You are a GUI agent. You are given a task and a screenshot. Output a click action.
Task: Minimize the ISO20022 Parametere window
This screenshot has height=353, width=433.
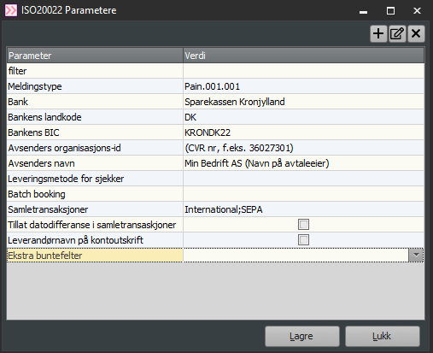(363, 11)
